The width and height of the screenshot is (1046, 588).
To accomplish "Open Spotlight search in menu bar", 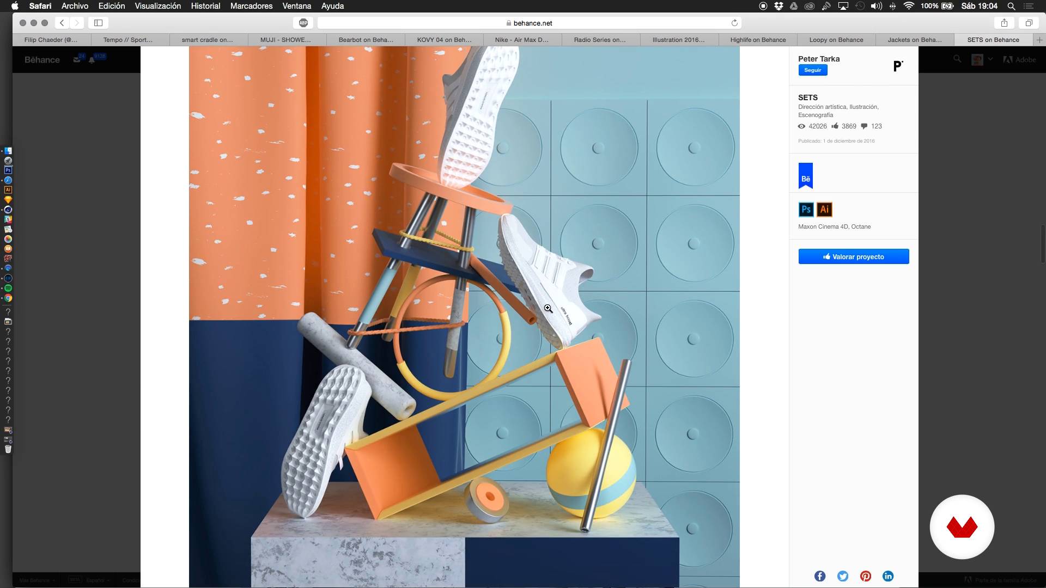I will 1011,6.
